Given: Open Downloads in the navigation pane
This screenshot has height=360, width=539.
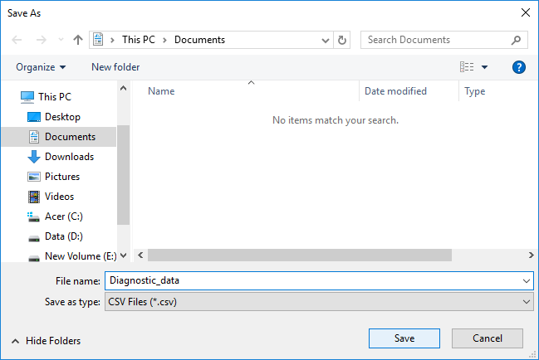Looking at the screenshot, I should pos(61,157).
